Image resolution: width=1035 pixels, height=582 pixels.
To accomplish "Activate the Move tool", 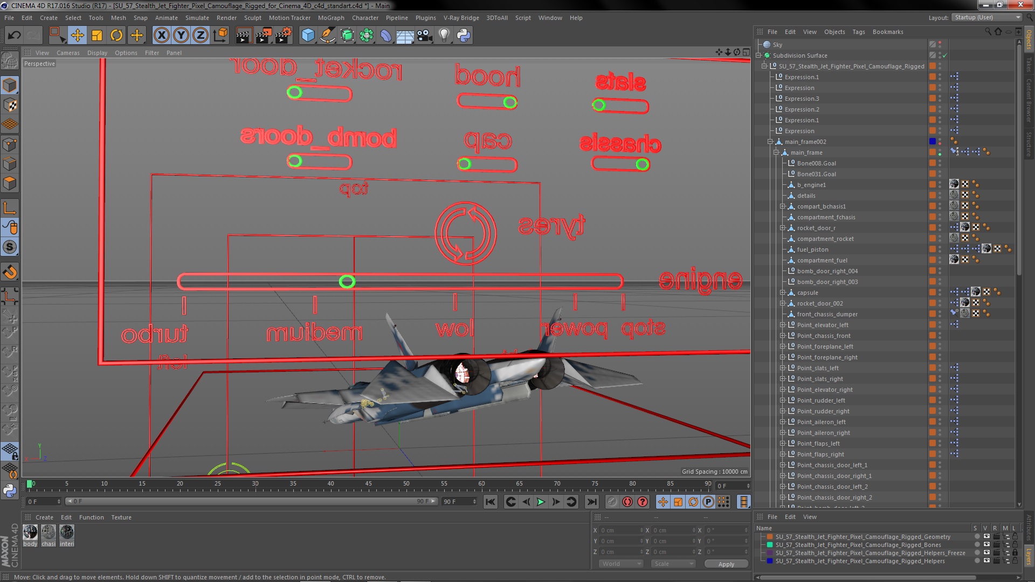I will (77, 36).
